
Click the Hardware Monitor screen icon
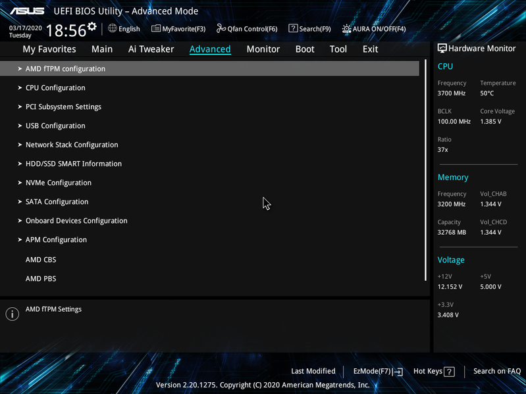click(442, 48)
